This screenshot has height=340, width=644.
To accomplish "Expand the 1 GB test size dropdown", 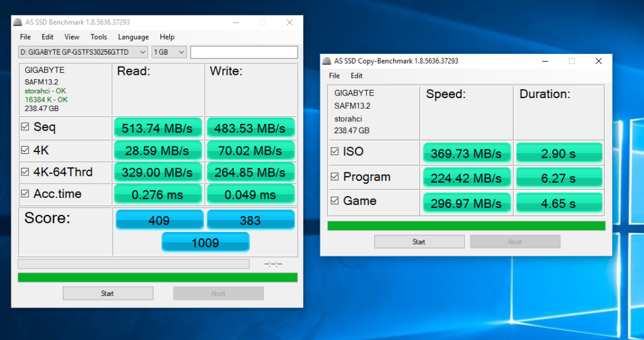I will click(x=169, y=52).
